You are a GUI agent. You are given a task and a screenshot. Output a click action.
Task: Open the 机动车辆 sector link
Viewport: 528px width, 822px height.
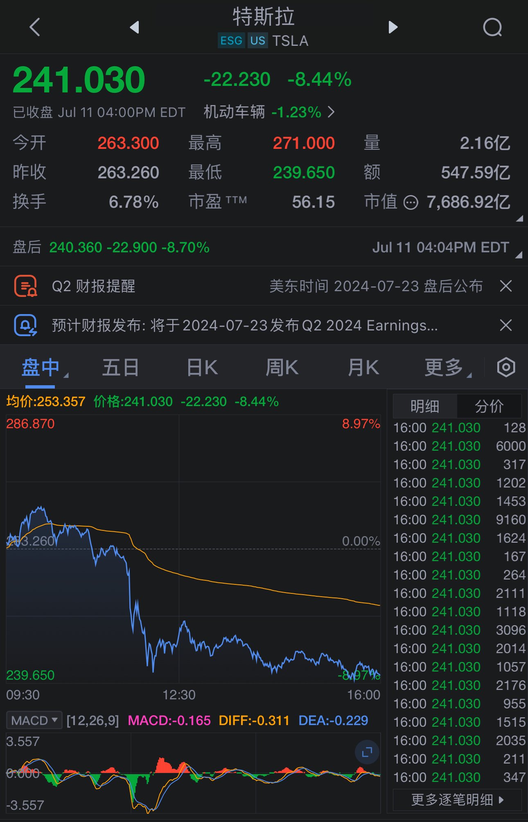coord(269,112)
